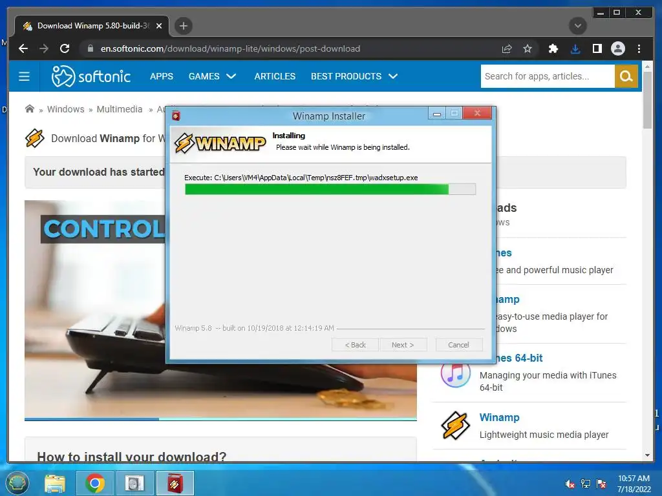Click the Winamp logo in installer header
Screen dimensions: 662x496
(x=220, y=143)
